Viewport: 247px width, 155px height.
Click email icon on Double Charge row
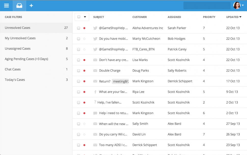[95, 71]
